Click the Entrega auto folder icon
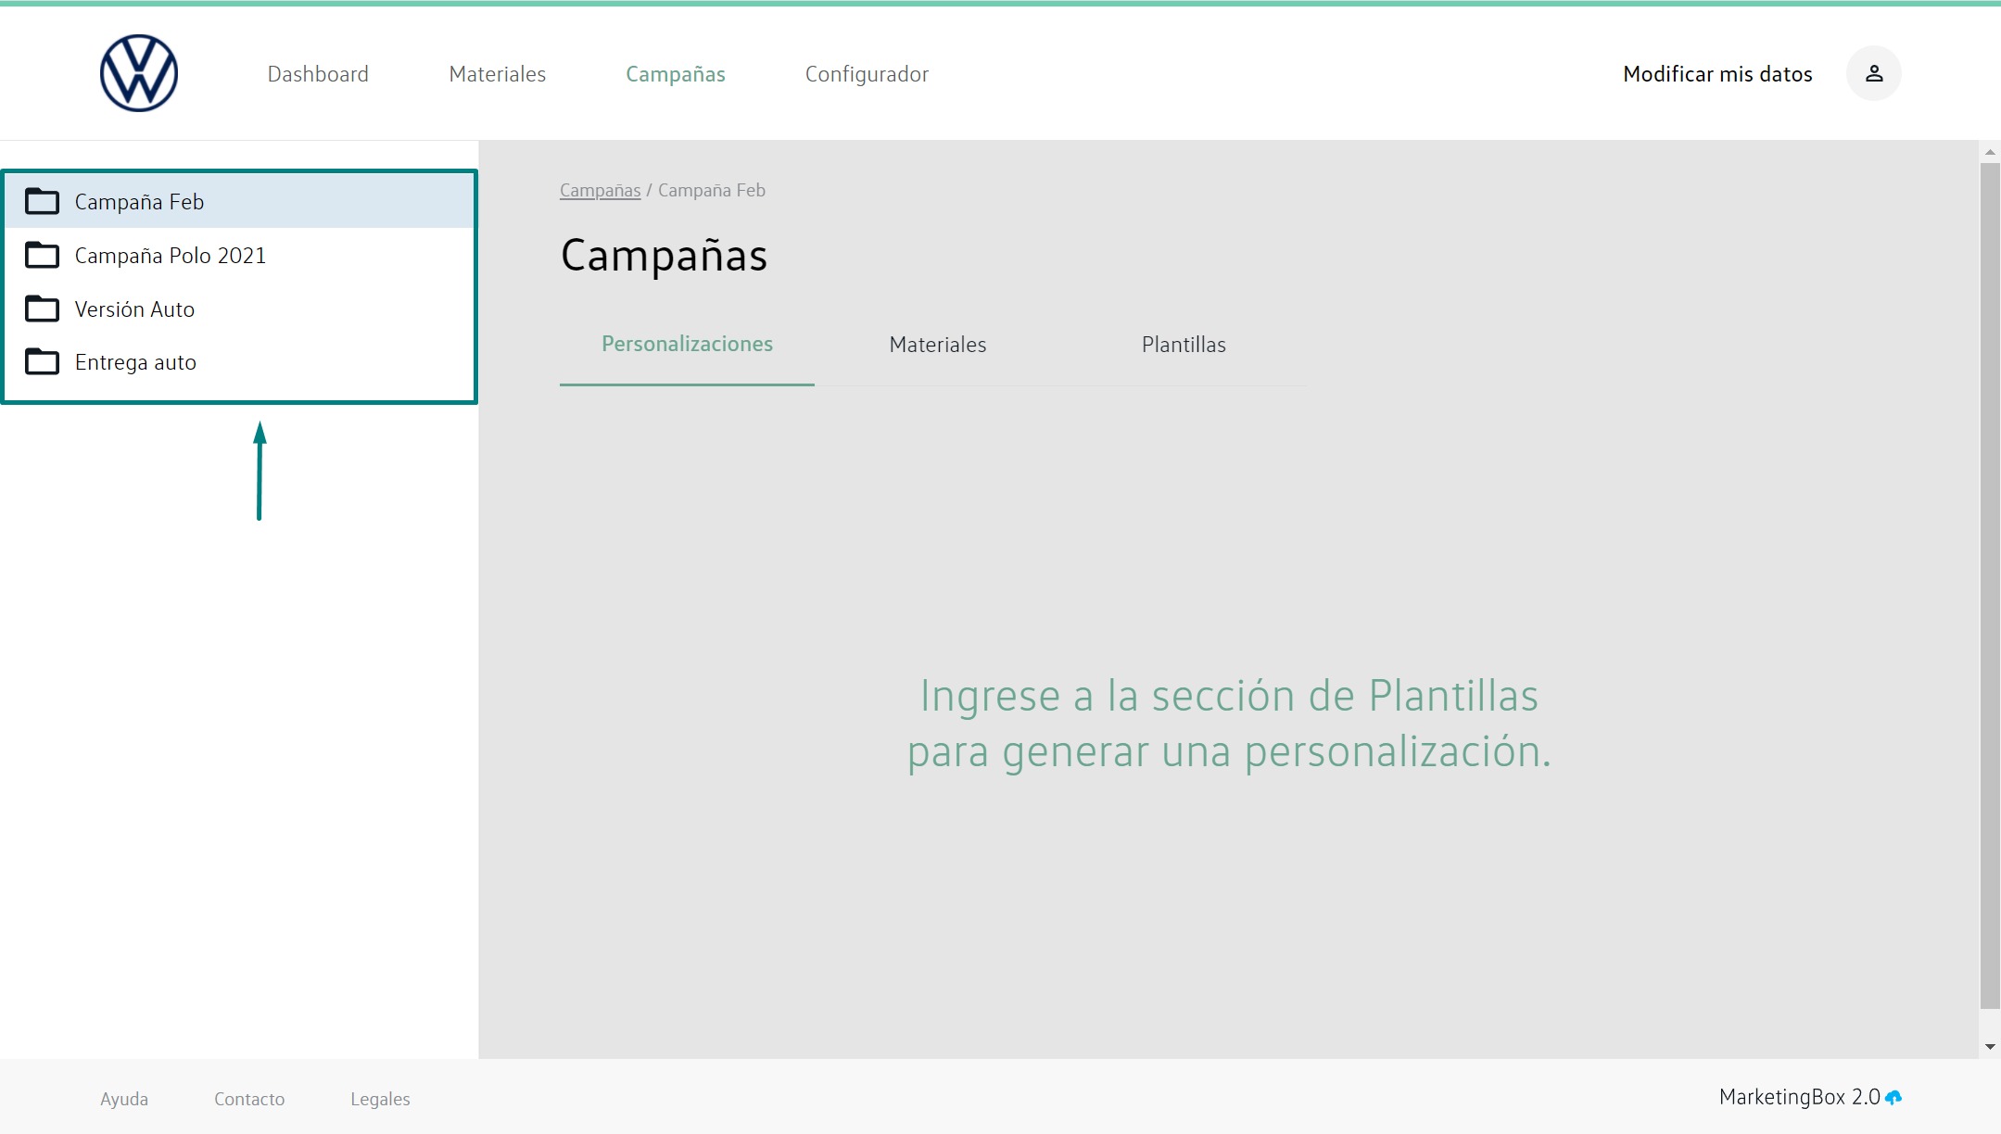This screenshot has height=1134, width=2001. click(x=42, y=362)
